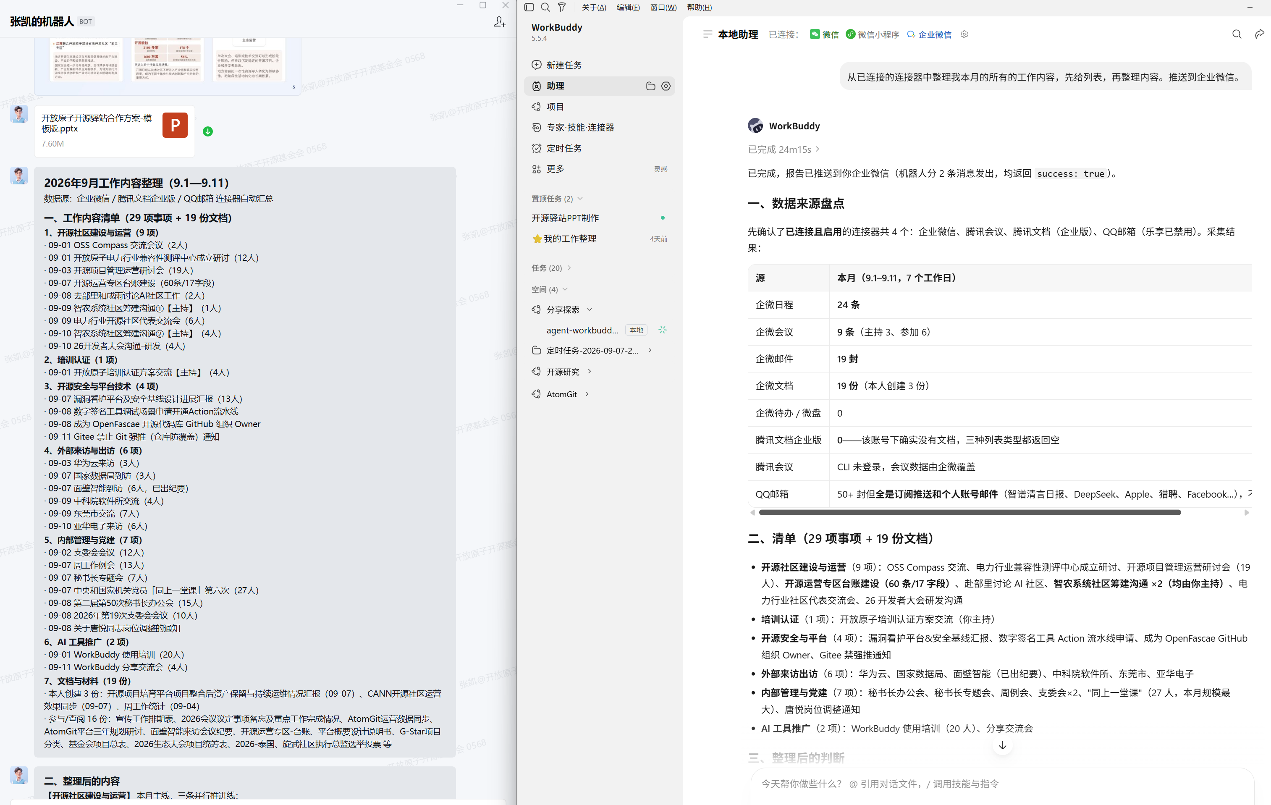1271x805 pixels.
Task: Open the 窗口(W) menu
Action: click(663, 8)
